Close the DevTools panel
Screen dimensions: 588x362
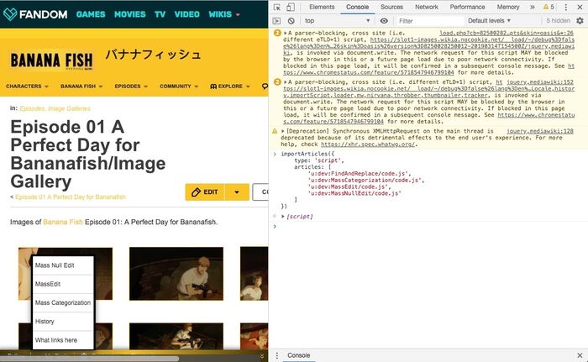tap(580, 7)
